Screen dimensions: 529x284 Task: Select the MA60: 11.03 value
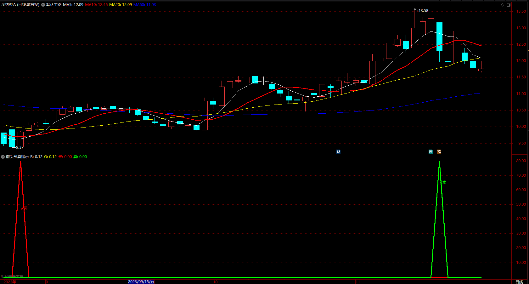pos(145,5)
